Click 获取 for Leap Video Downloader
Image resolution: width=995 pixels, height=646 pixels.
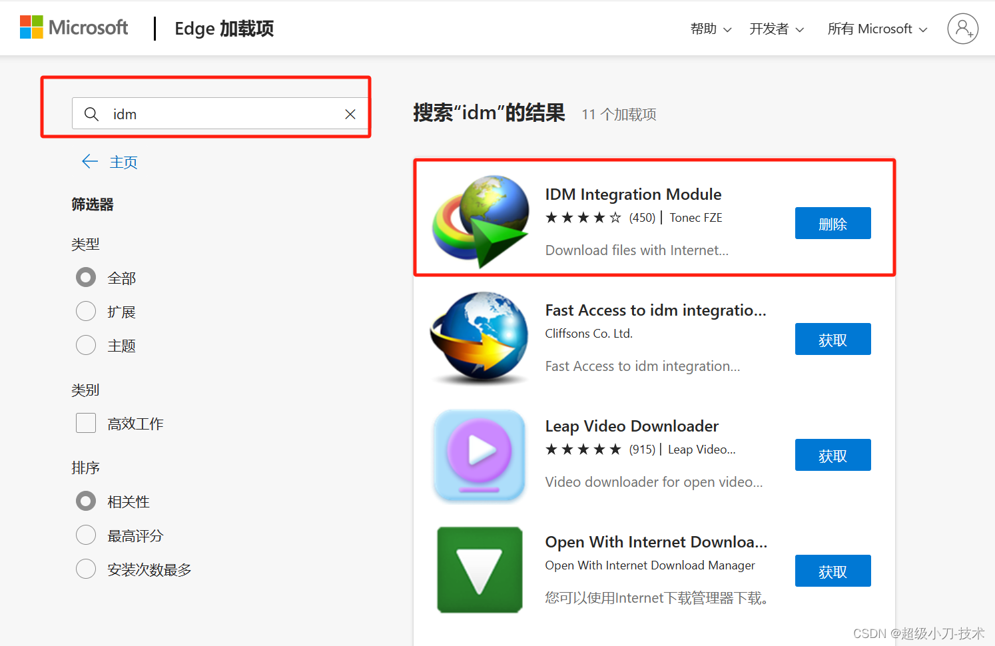[832, 455]
